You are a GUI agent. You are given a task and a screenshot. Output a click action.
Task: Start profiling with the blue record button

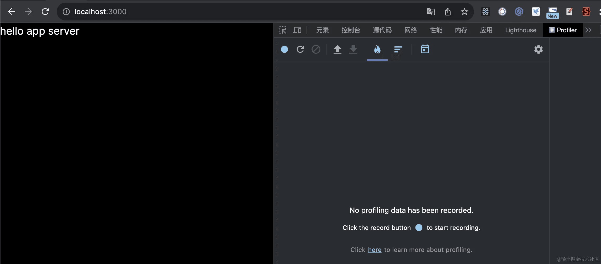284,49
